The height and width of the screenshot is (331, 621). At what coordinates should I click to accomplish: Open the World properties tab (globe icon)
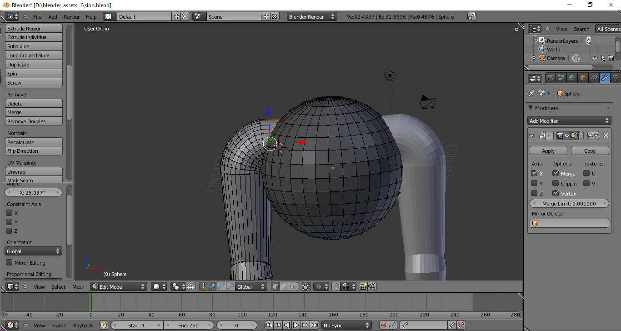(572, 78)
